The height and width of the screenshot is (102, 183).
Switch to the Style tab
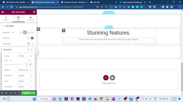pyautogui.click(x=18, y=18)
